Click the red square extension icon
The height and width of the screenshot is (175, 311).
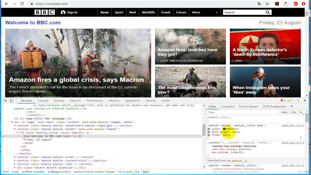tap(295, 4)
